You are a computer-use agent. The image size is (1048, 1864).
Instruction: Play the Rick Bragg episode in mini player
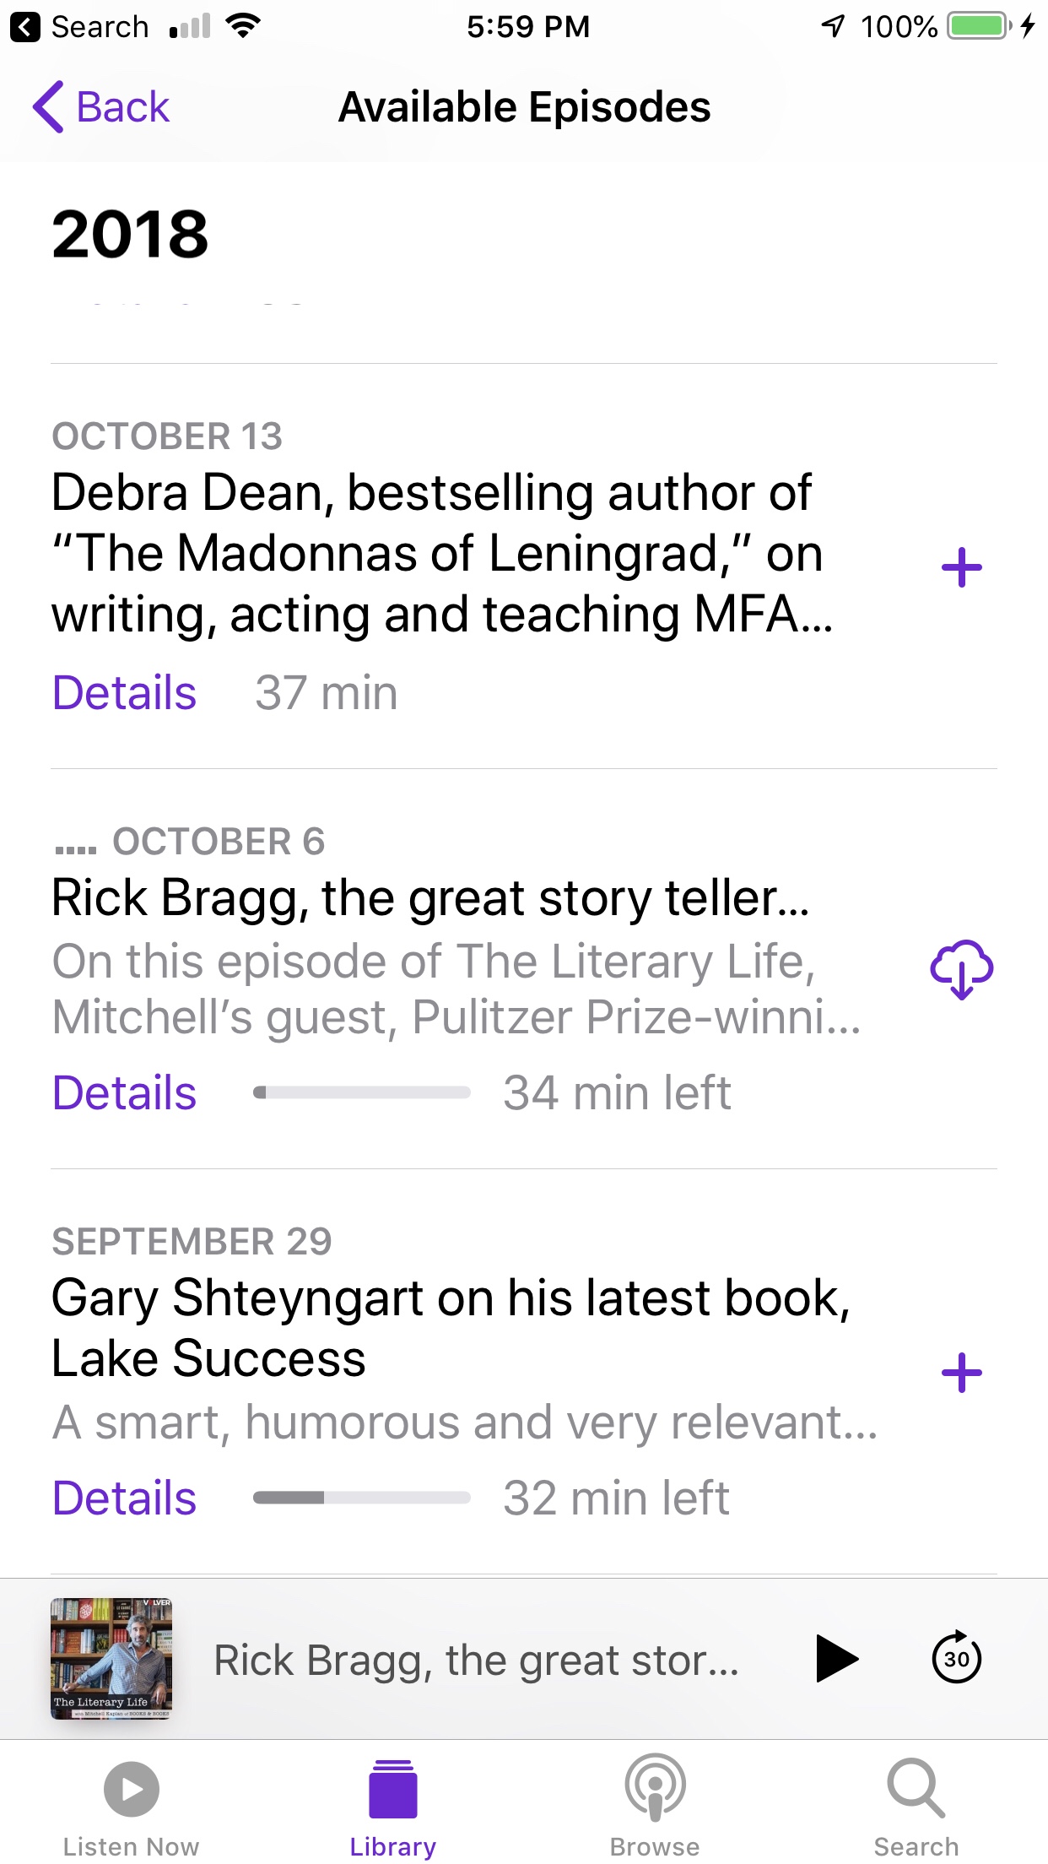click(835, 1659)
